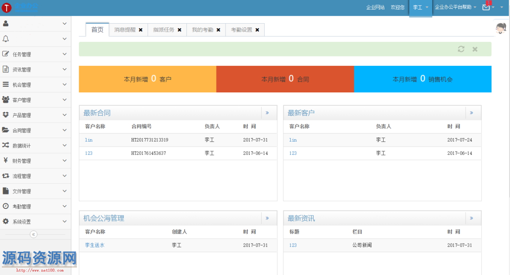Switch to the 我的考勤 tab
510x275 pixels.
click(202, 30)
